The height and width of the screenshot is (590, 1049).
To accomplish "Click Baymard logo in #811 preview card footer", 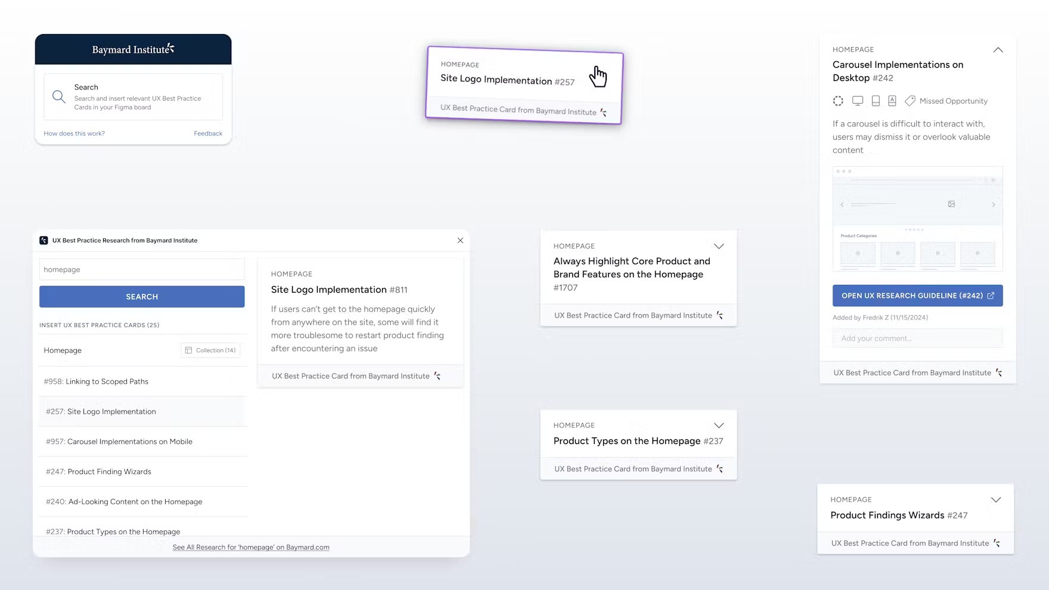I will click(437, 376).
